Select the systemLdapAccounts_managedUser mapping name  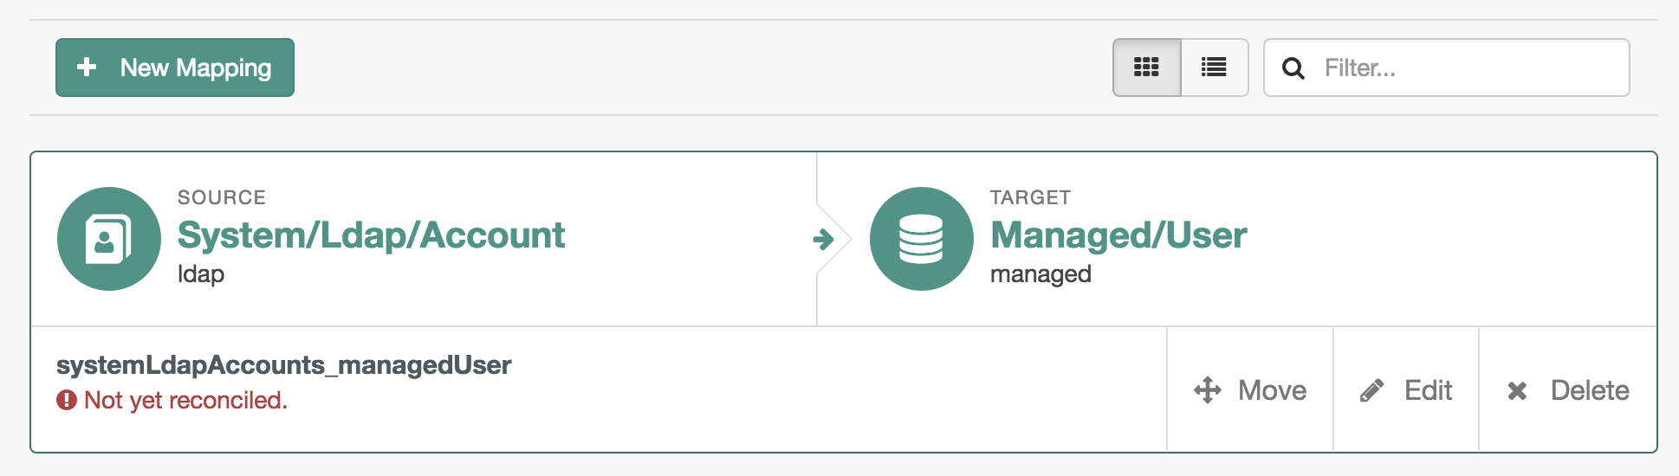click(x=284, y=365)
